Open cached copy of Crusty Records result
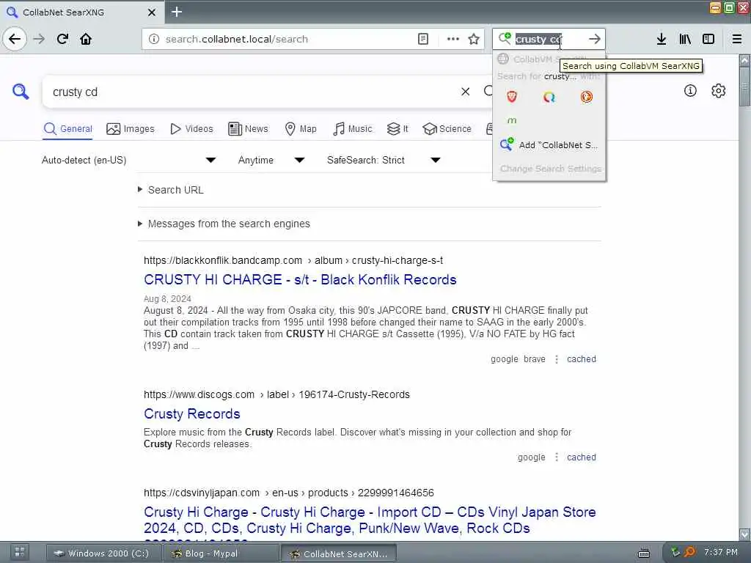 (582, 457)
